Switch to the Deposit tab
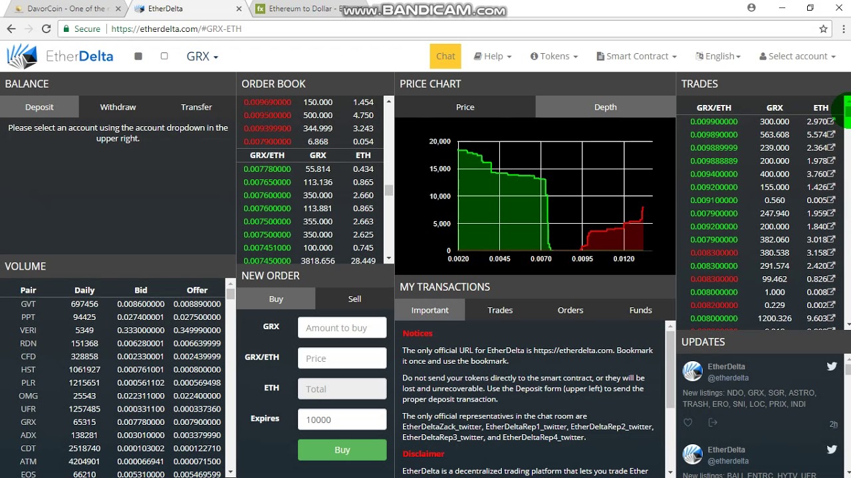851x478 pixels. (39, 107)
